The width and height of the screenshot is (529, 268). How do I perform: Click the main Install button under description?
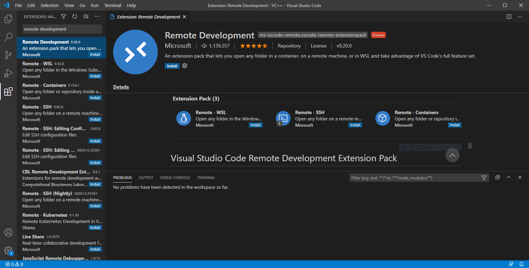click(172, 66)
